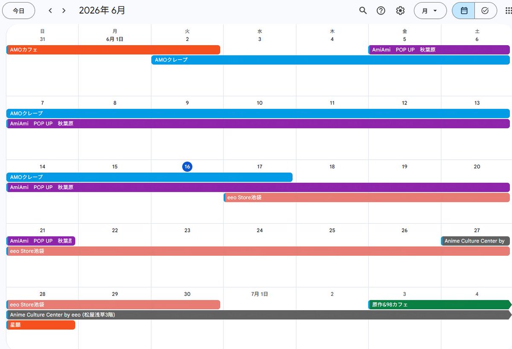
Task: Select date number 23
Action: [187, 231]
